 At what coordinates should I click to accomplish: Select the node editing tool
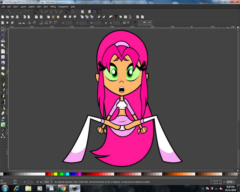(3, 35)
